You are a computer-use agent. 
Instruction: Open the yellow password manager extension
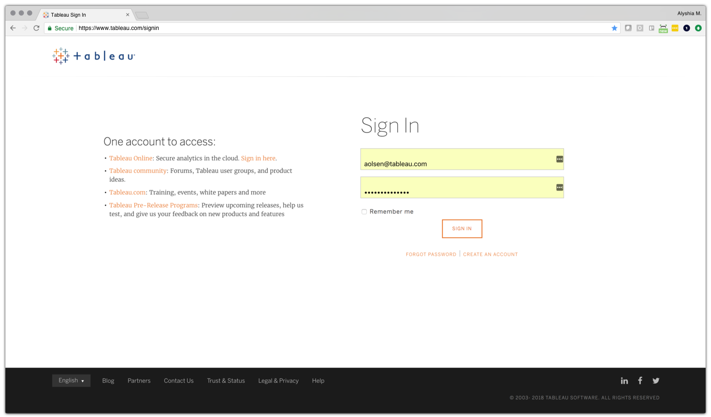point(675,28)
